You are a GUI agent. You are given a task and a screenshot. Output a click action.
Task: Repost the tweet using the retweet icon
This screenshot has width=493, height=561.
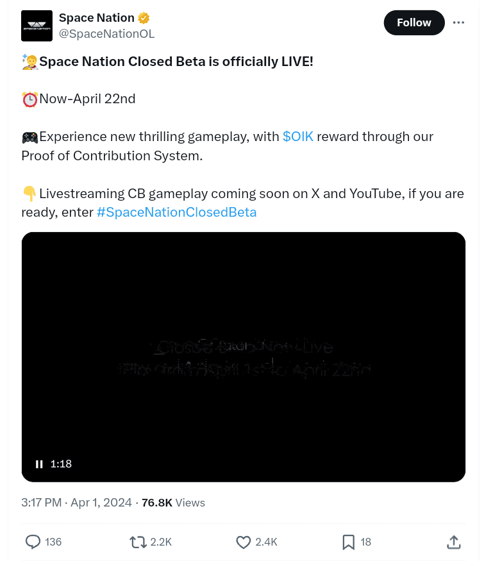pyautogui.click(x=138, y=542)
